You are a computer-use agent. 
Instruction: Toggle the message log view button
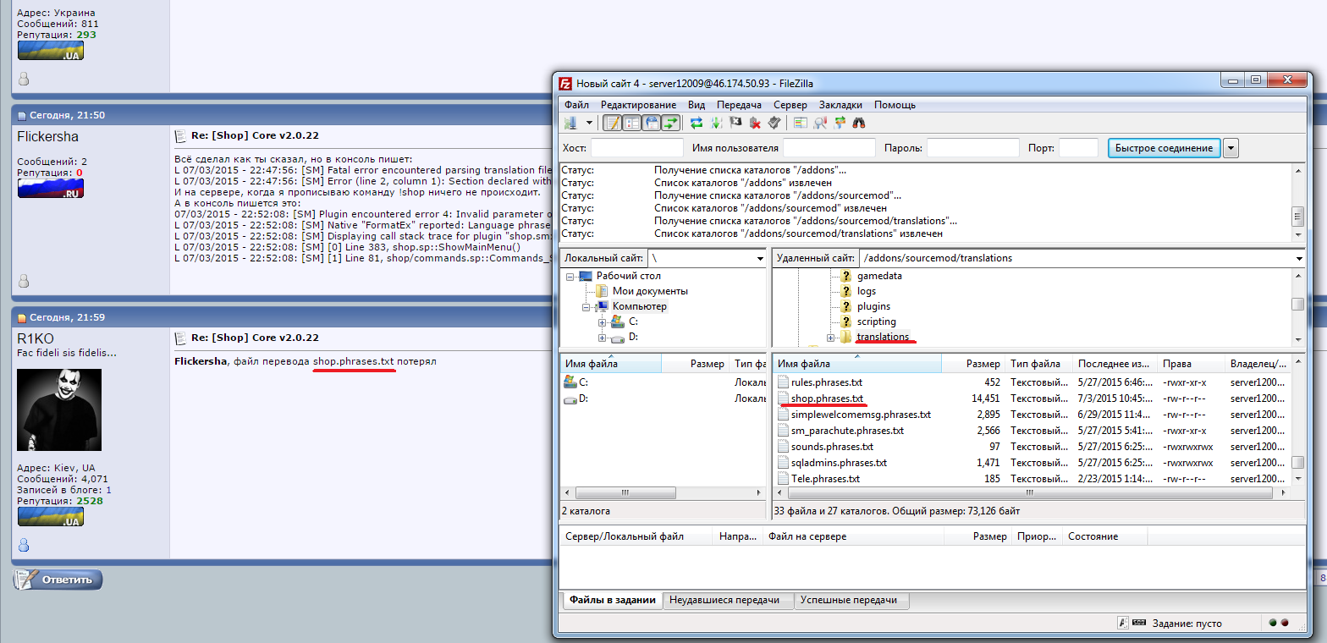[613, 124]
